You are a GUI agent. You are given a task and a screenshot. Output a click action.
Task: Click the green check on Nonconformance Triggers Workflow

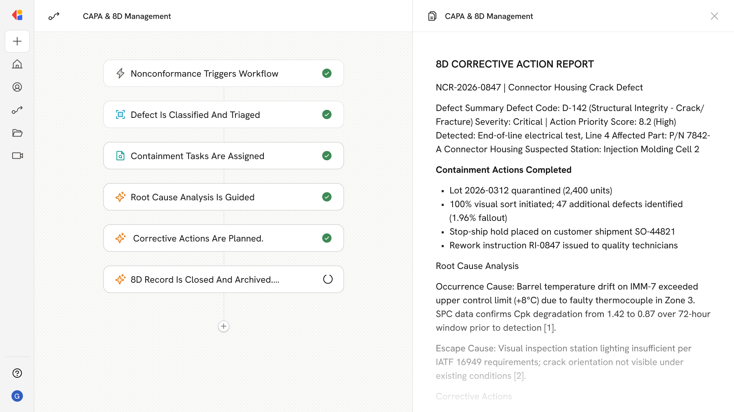pyautogui.click(x=327, y=73)
